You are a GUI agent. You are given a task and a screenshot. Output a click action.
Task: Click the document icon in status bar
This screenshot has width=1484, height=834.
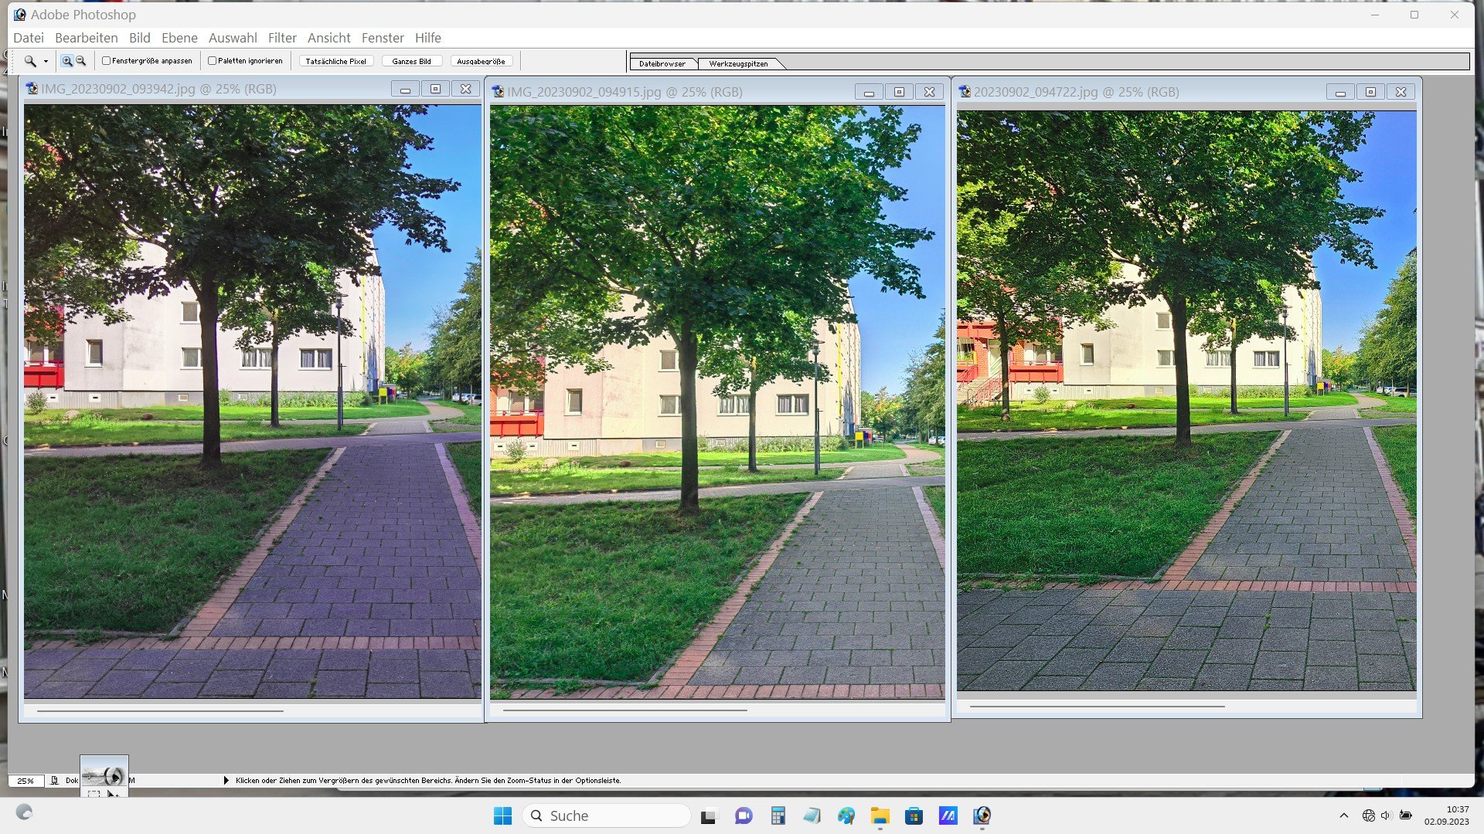point(54,781)
